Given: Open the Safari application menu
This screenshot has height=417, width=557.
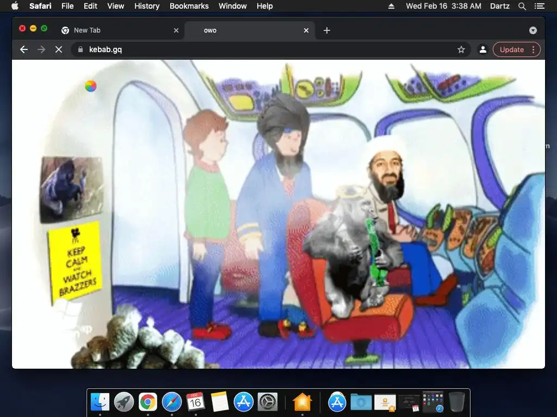Looking at the screenshot, I should [40, 6].
